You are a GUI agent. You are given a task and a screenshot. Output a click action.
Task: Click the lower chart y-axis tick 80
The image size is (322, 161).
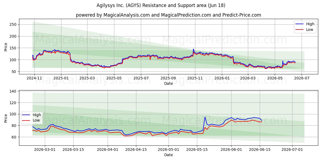click(x=14, y=126)
